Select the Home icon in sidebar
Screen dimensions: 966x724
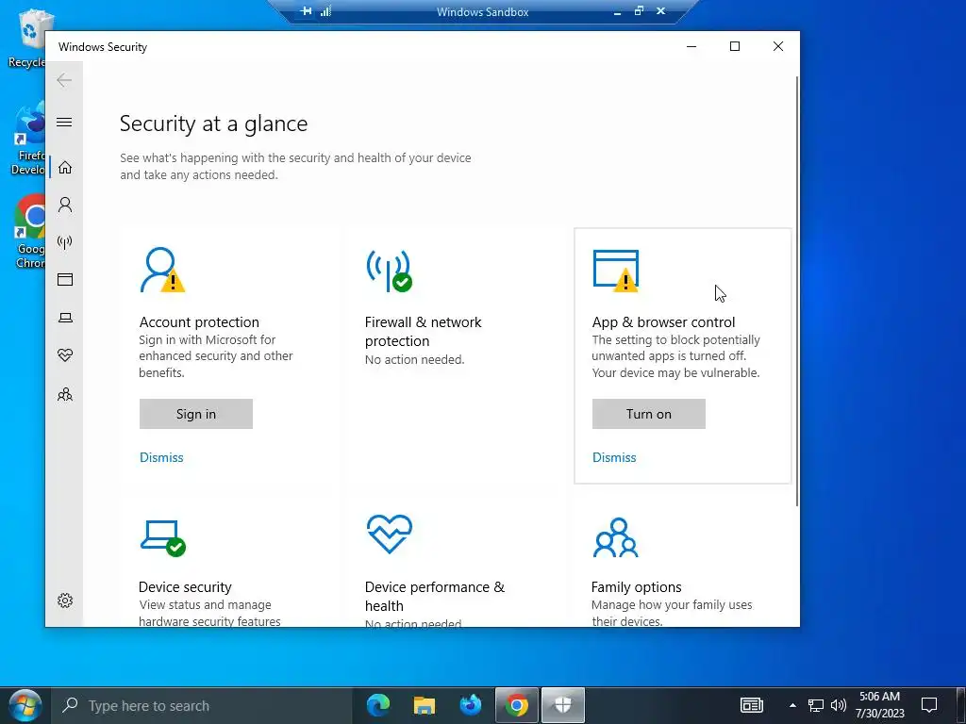65,168
